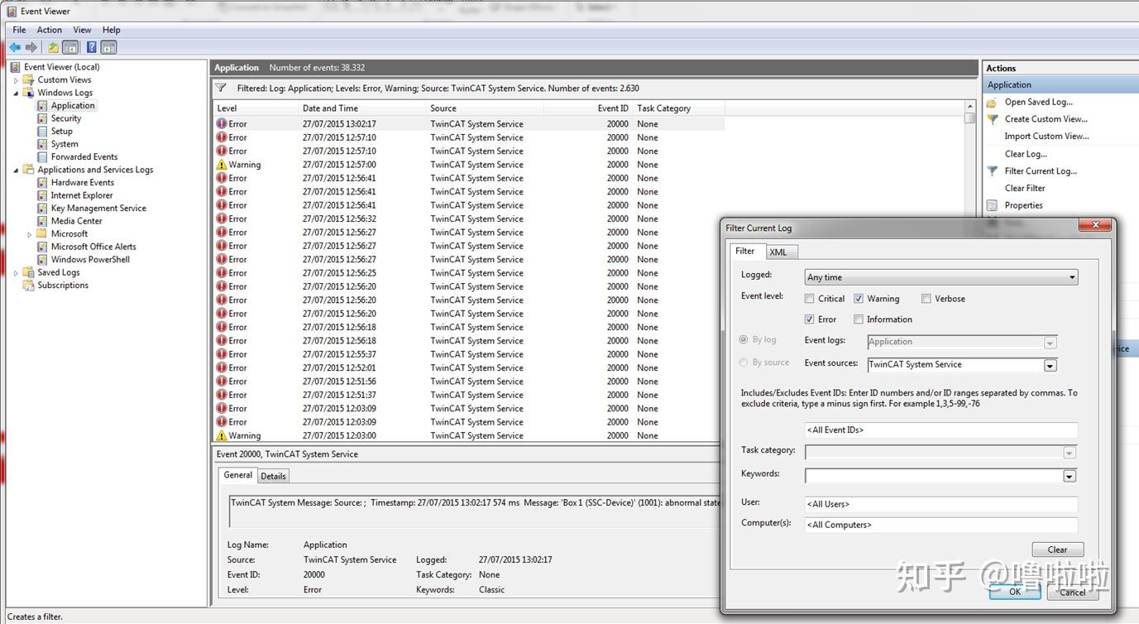Open the Event sources dropdown
The image size is (1139, 624).
click(x=1049, y=364)
